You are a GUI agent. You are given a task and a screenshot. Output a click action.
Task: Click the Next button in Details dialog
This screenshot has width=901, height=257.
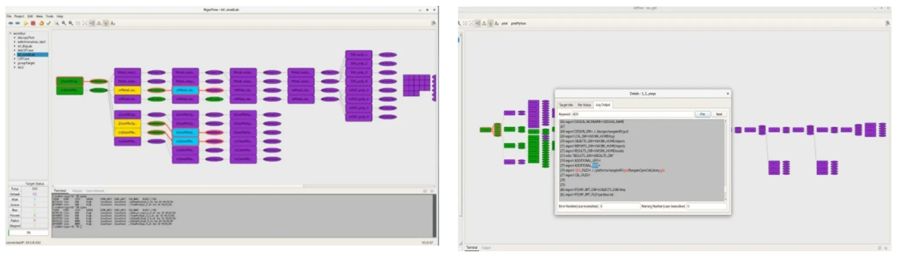(719, 114)
